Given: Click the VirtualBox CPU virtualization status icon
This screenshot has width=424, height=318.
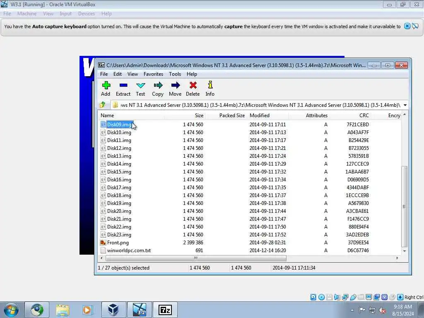Looking at the screenshot, I should click(x=384, y=297).
